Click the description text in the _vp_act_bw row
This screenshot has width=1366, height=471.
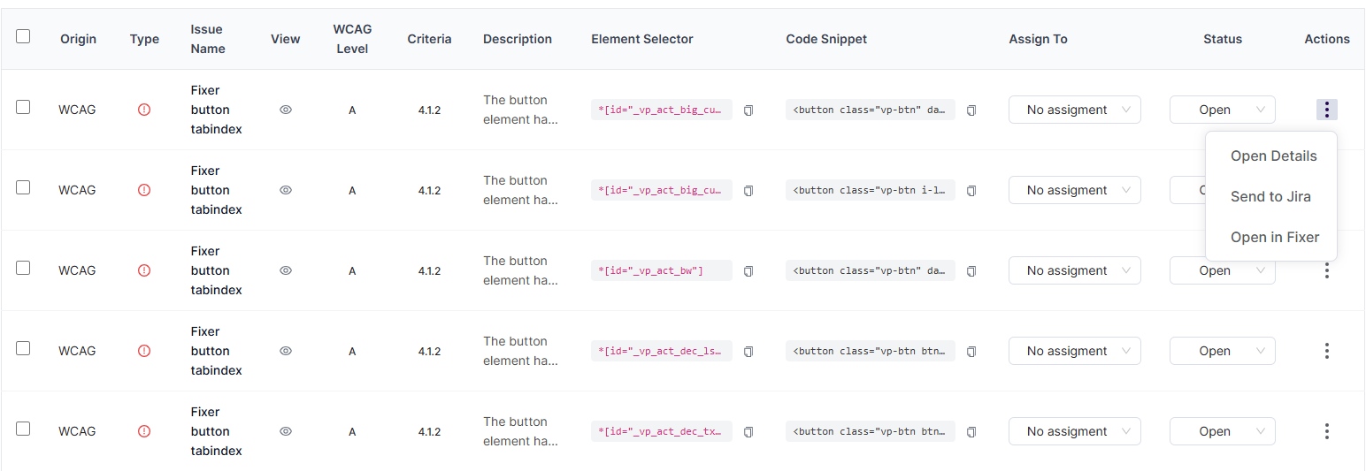click(x=520, y=270)
